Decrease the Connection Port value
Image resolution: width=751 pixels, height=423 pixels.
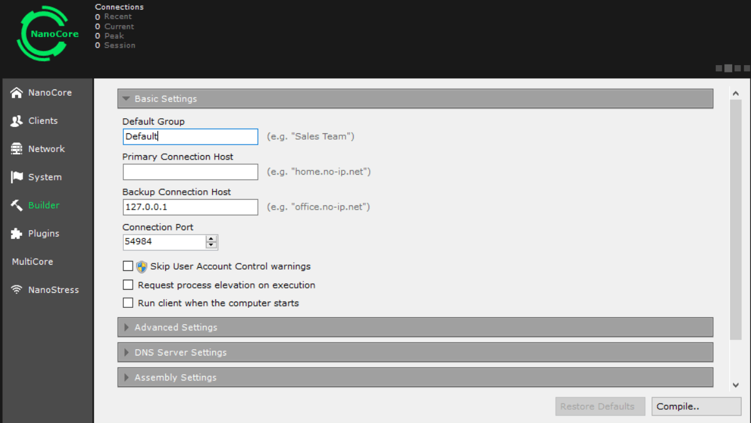pos(212,245)
